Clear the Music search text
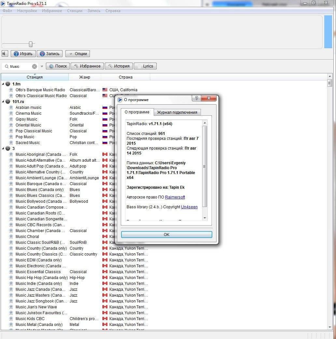The height and width of the screenshot is (339, 336). point(34,66)
